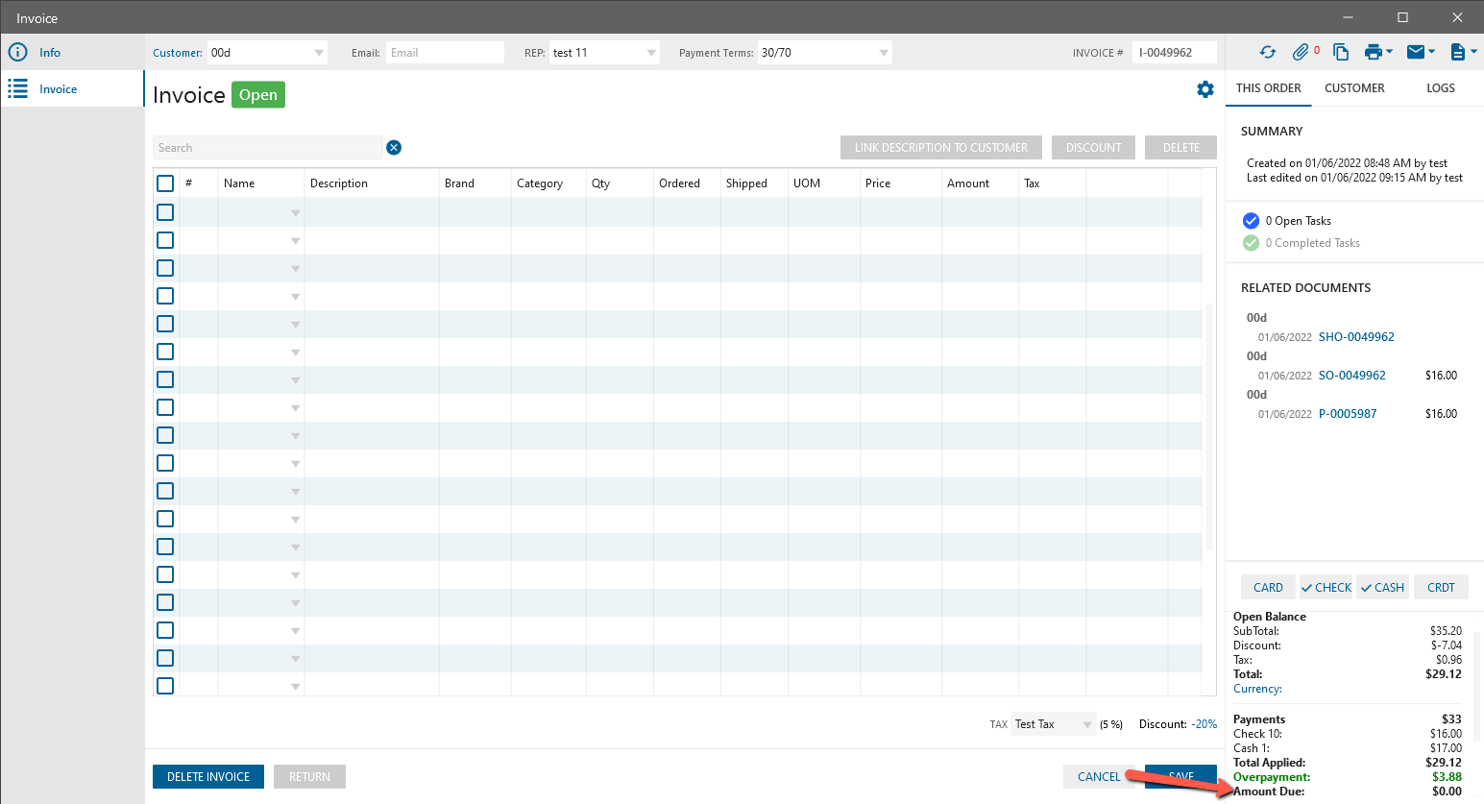Click the copy invoice icon

1341,53
